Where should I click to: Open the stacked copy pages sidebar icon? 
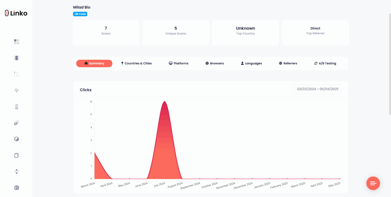click(17, 155)
